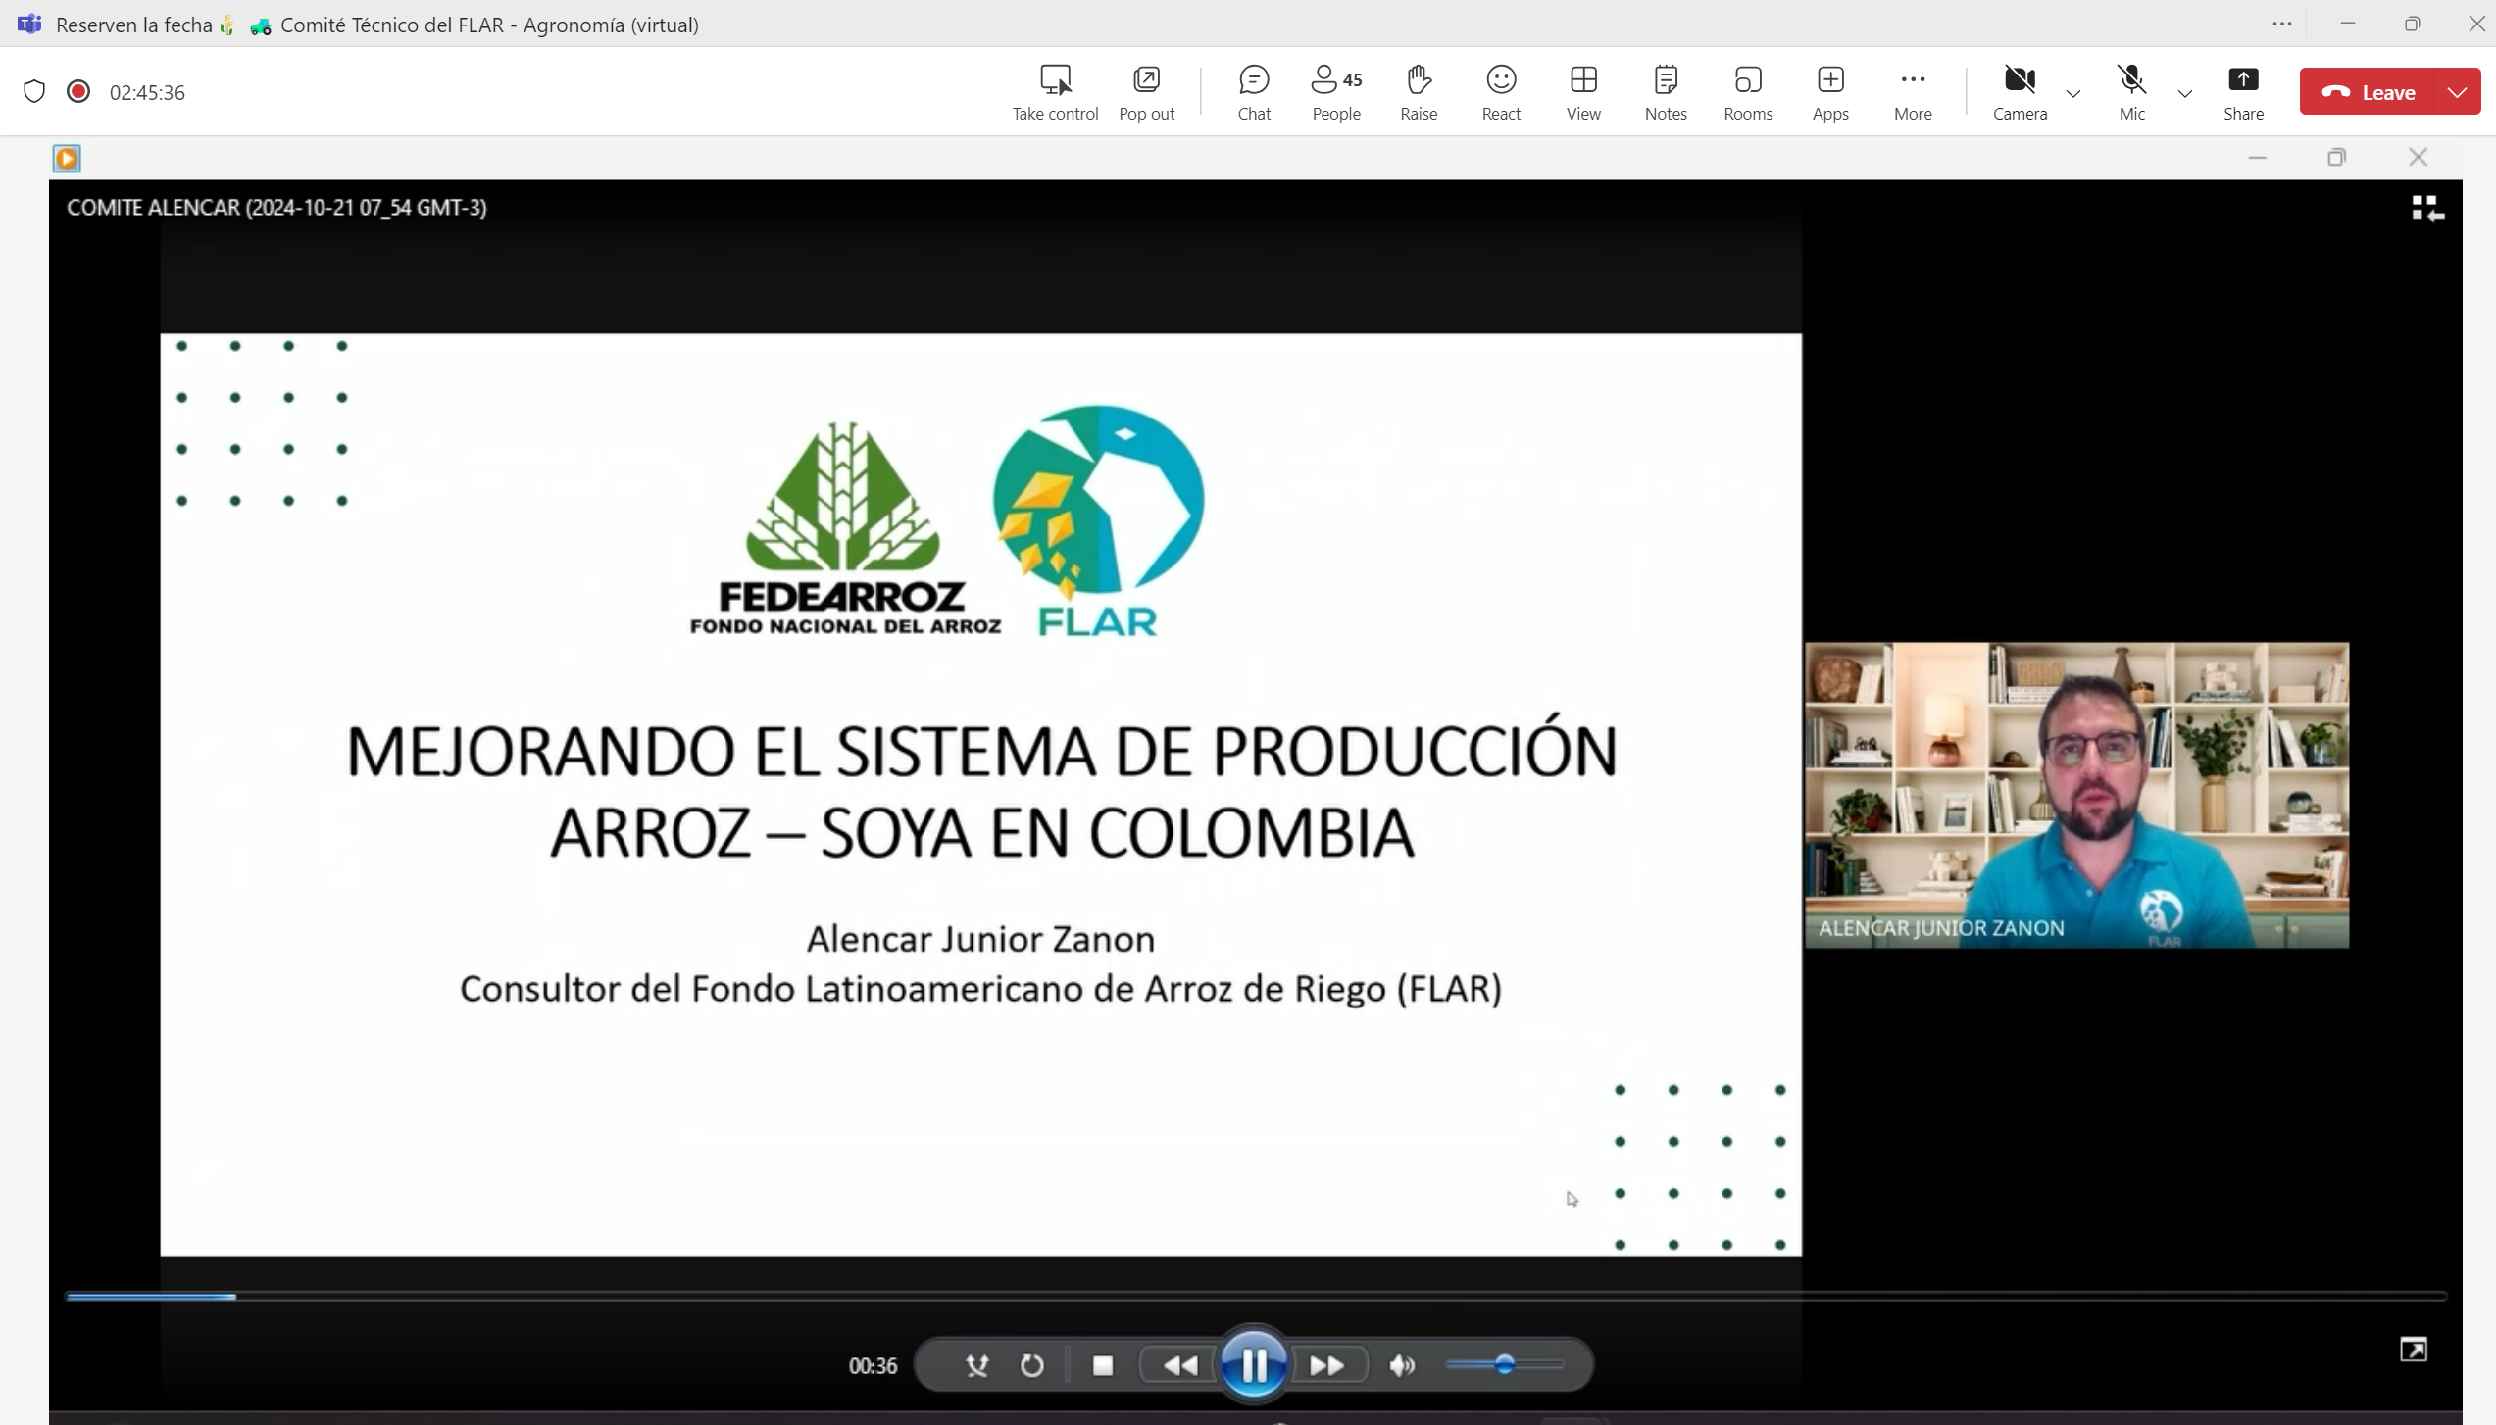Open the React emoji menu
The width and height of the screenshot is (2496, 1425).
(1501, 93)
